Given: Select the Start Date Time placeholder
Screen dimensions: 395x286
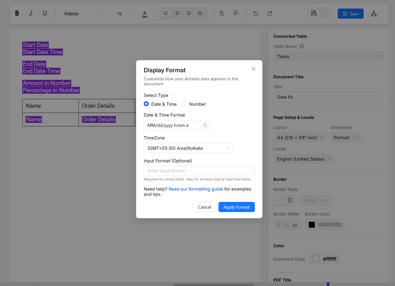Looking at the screenshot, I should tap(43, 52).
